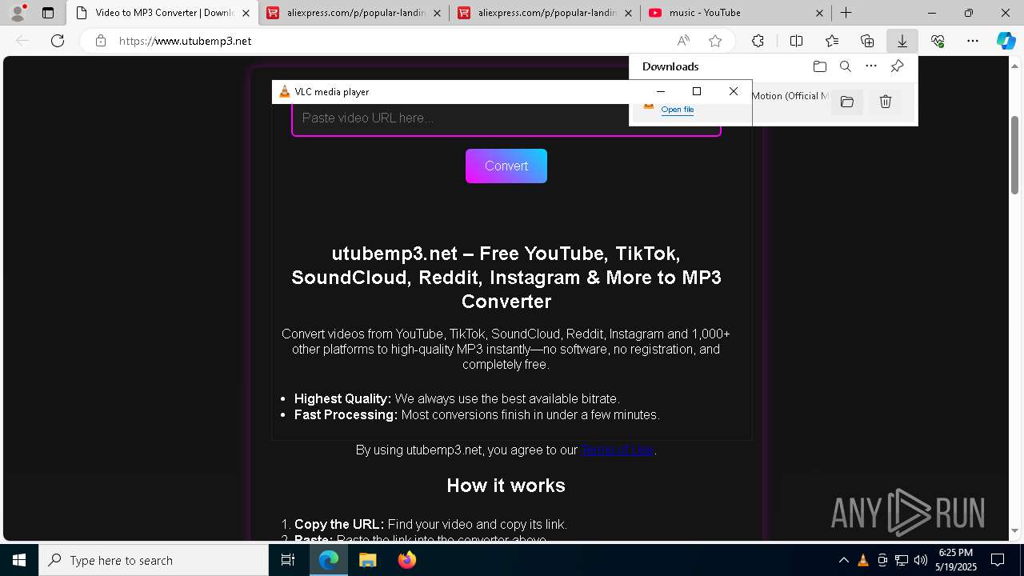This screenshot has height=576, width=1024.
Task: Open the Read aloud icon
Action: coord(683,41)
